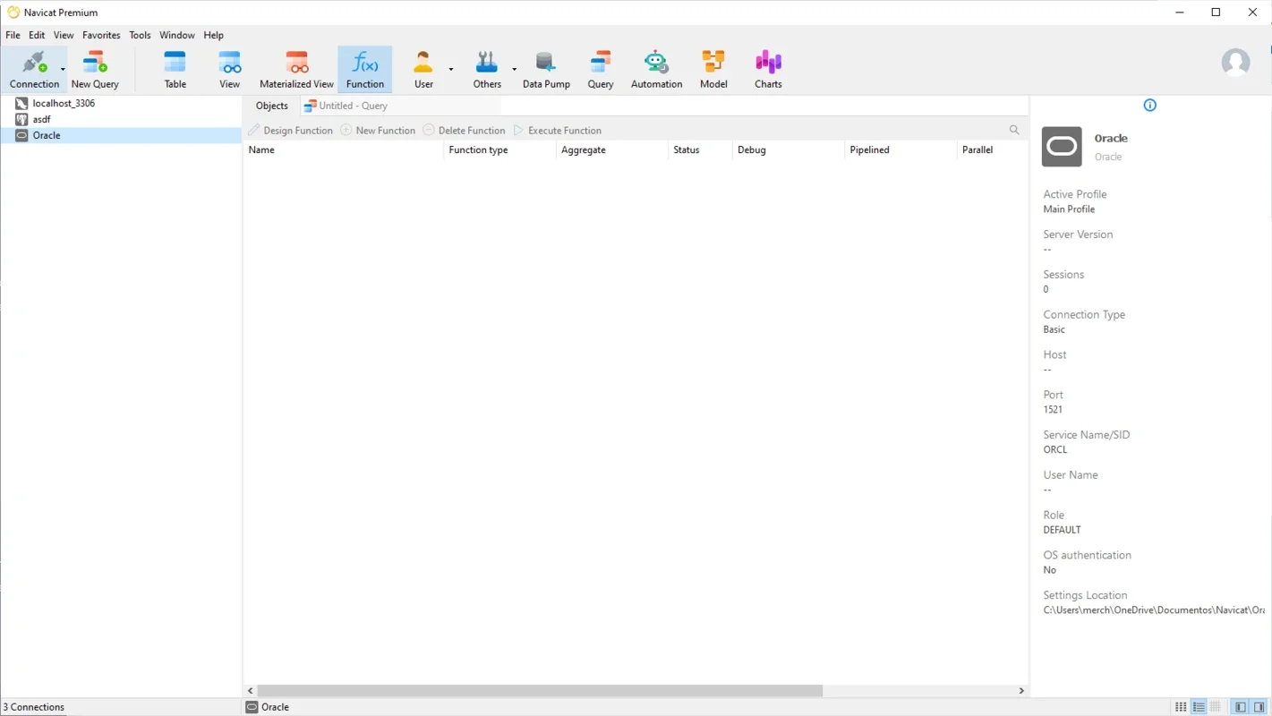Select the Oracle connection in tree
This screenshot has width=1272, height=716.
[121, 135]
